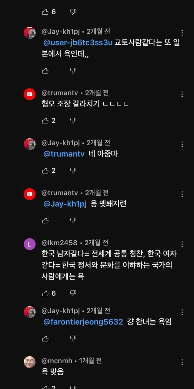
Task: Like @Jay-kh1pj's 네 아줌마 reply
Action: point(45,170)
